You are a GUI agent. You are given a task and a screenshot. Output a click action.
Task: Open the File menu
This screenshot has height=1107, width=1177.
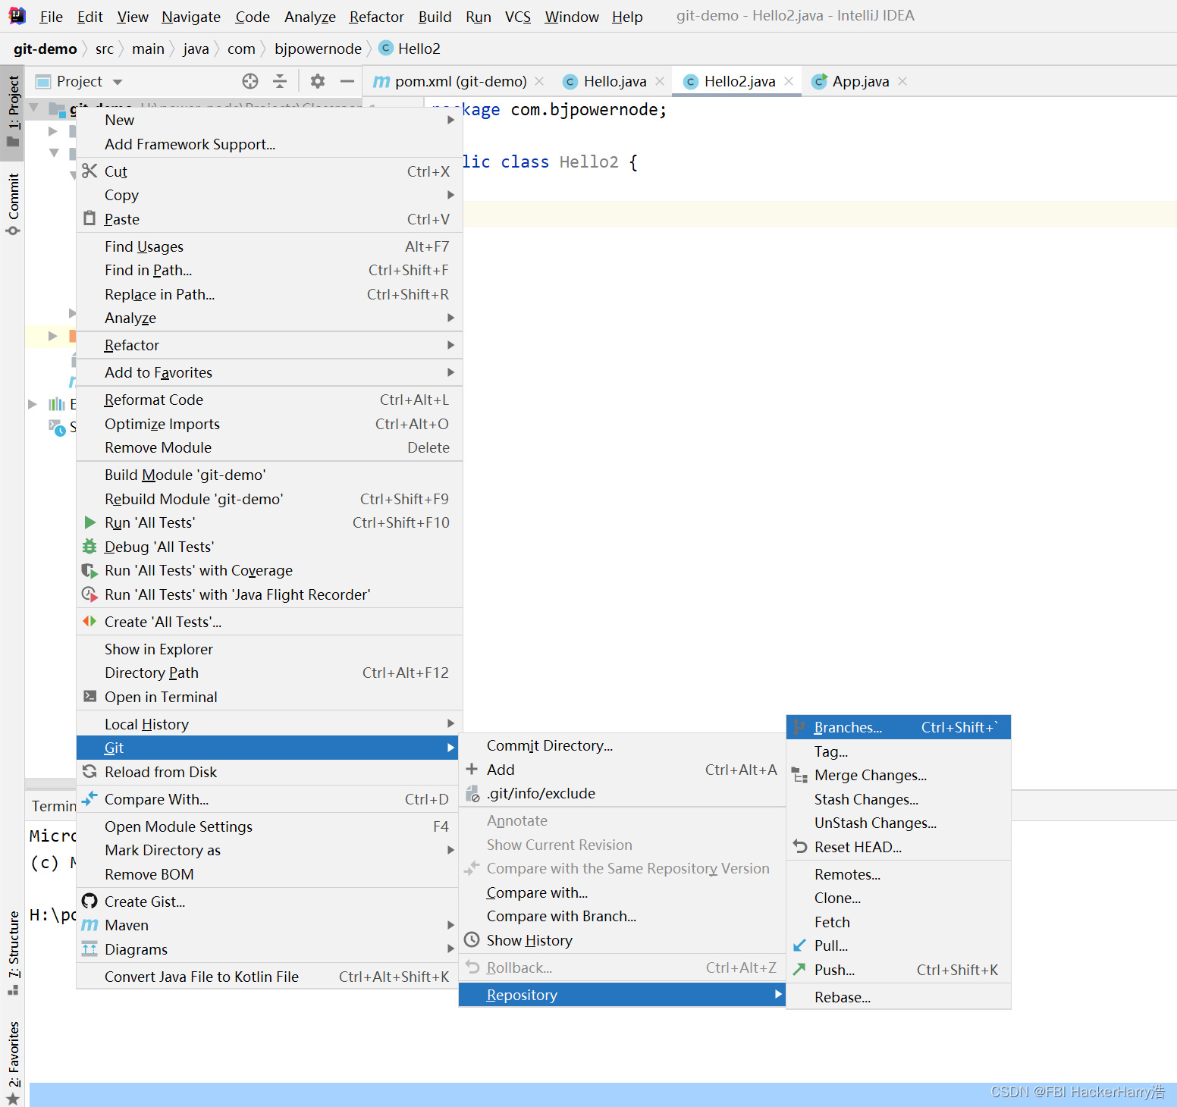[x=51, y=17]
